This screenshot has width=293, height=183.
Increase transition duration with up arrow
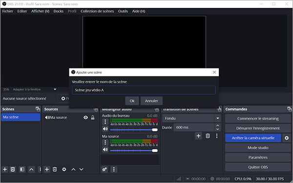click(x=217, y=125)
